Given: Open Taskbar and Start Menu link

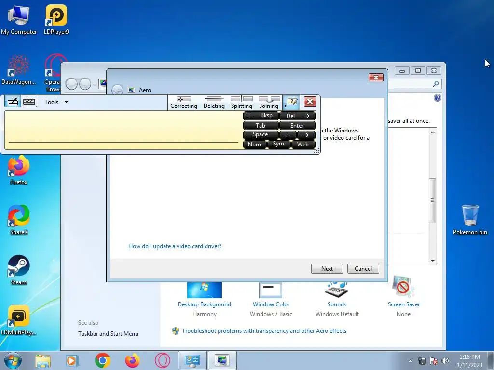Looking at the screenshot, I should coord(108,334).
